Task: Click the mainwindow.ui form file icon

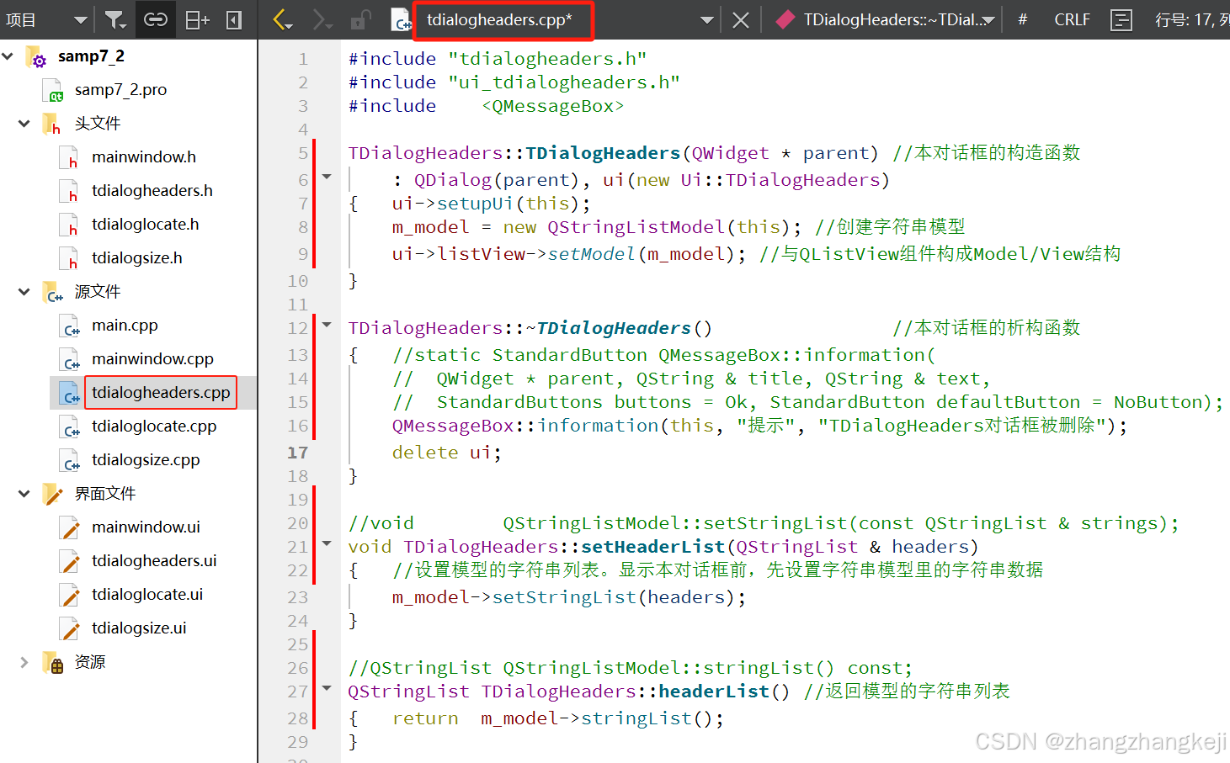Action: tap(70, 528)
